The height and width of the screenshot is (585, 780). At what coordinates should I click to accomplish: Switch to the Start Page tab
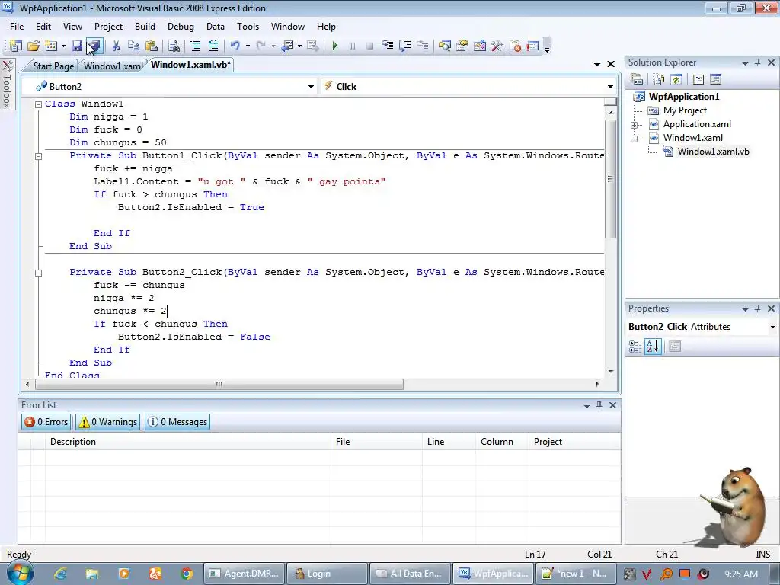[x=53, y=66]
